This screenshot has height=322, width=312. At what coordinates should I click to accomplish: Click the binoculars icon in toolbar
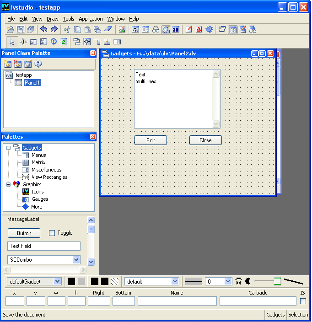click(156, 30)
